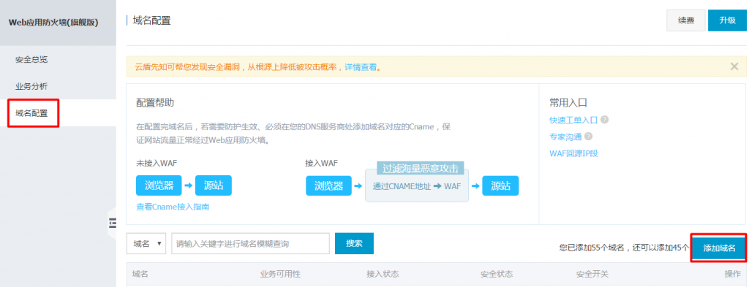Click the 域名配置 page title
Viewport: 749px width, 287px height.
pos(151,20)
